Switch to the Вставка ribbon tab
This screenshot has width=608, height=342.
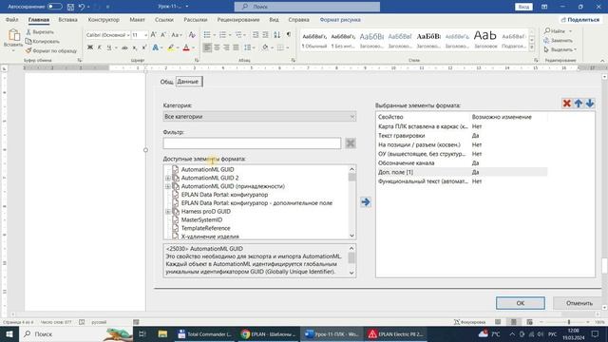[67, 20]
